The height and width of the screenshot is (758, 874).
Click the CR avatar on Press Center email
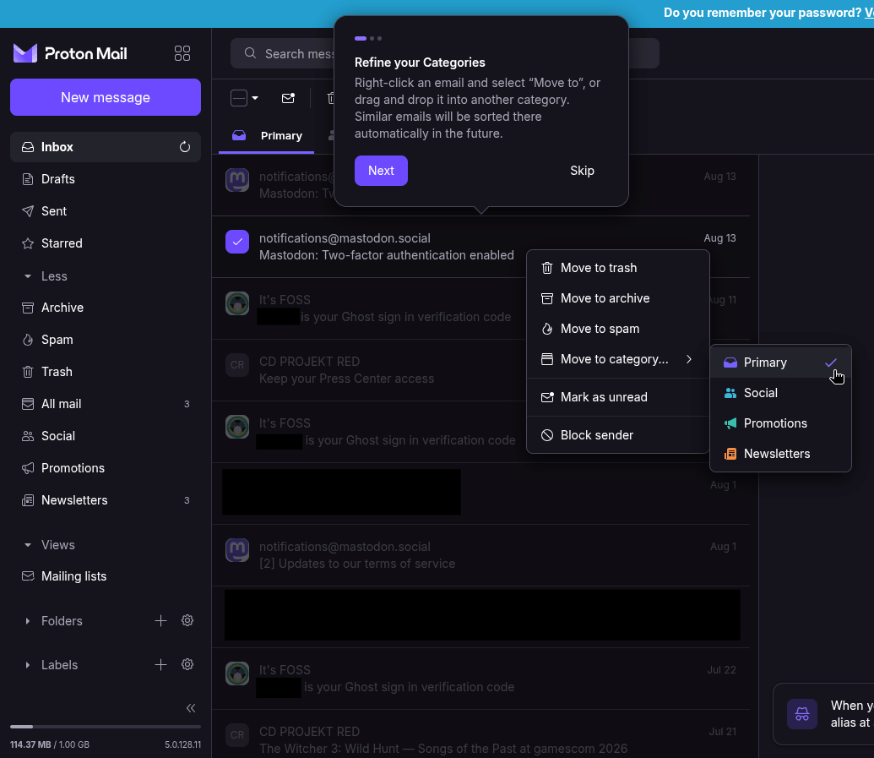pyautogui.click(x=237, y=365)
